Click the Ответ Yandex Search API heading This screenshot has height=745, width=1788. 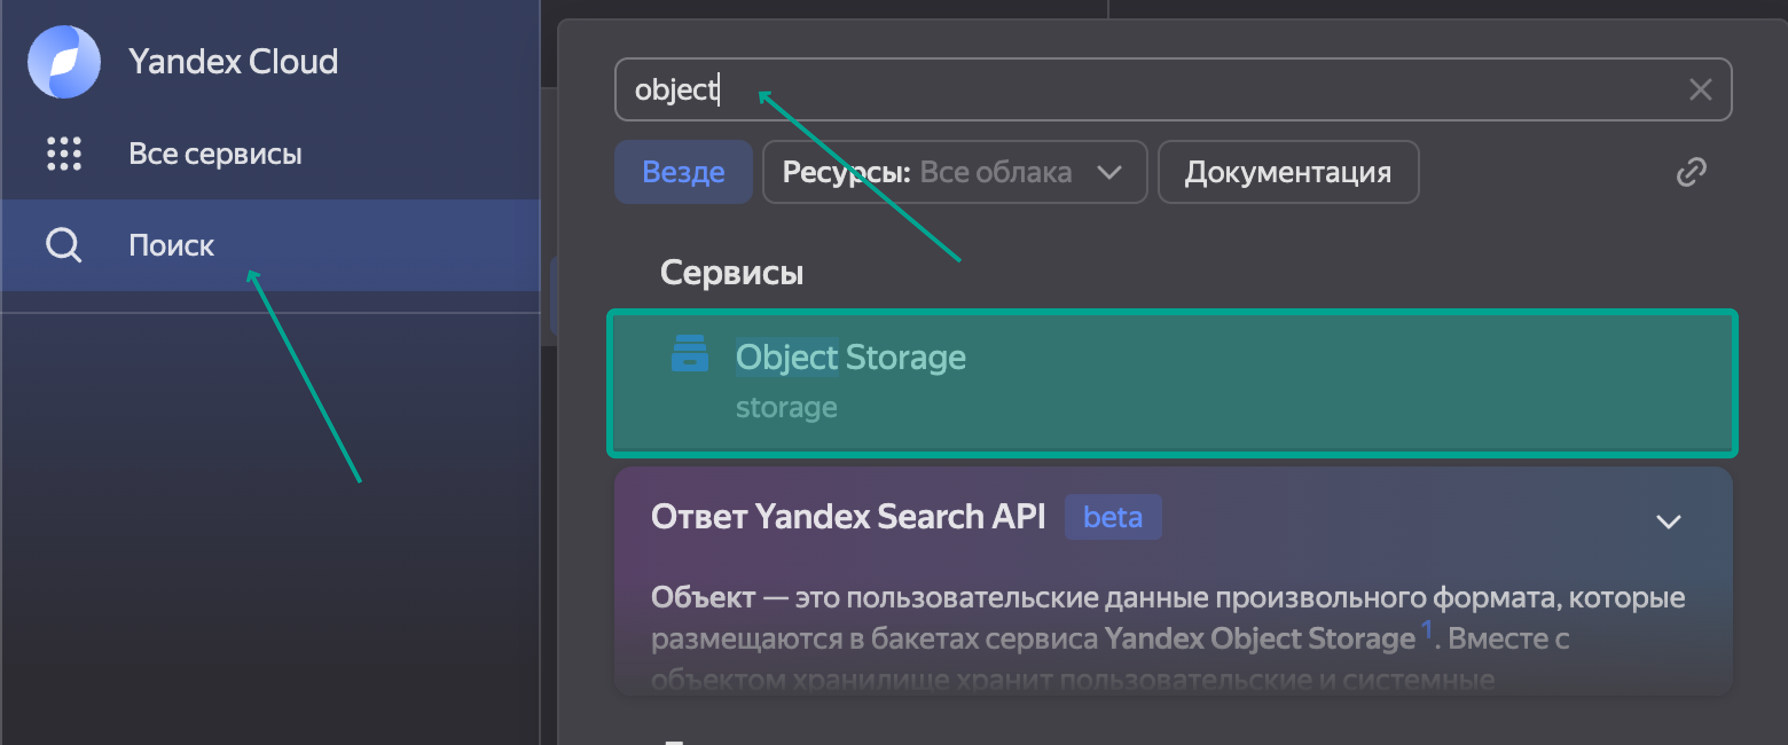[848, 517]
